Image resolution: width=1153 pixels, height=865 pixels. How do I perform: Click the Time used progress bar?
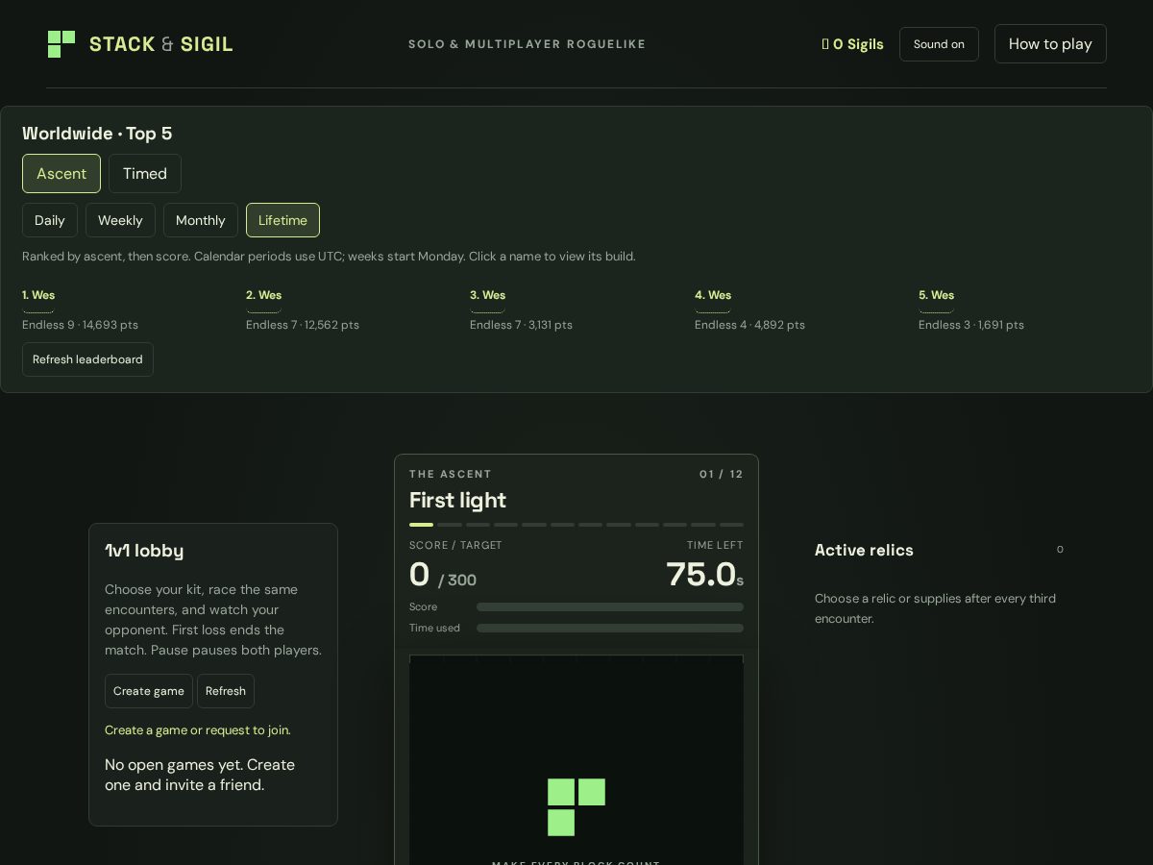(x=610, y=629)
